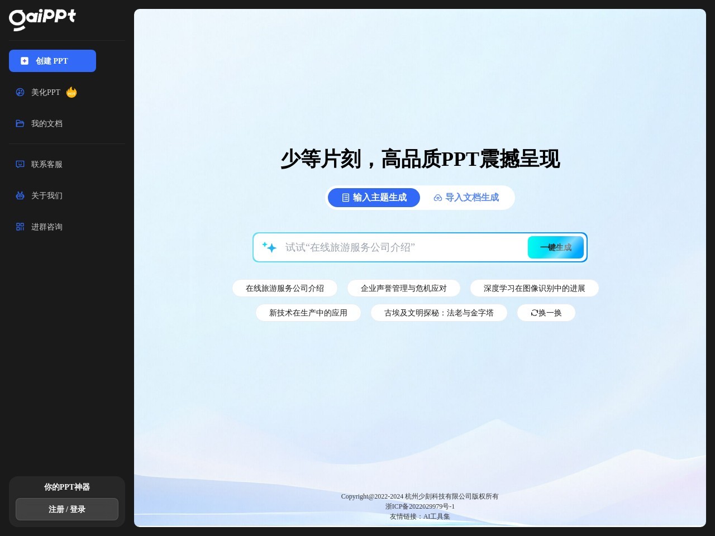Open the AI工具集 friendly link
This screenshot has width=715, height=536.
pos(437,516)
